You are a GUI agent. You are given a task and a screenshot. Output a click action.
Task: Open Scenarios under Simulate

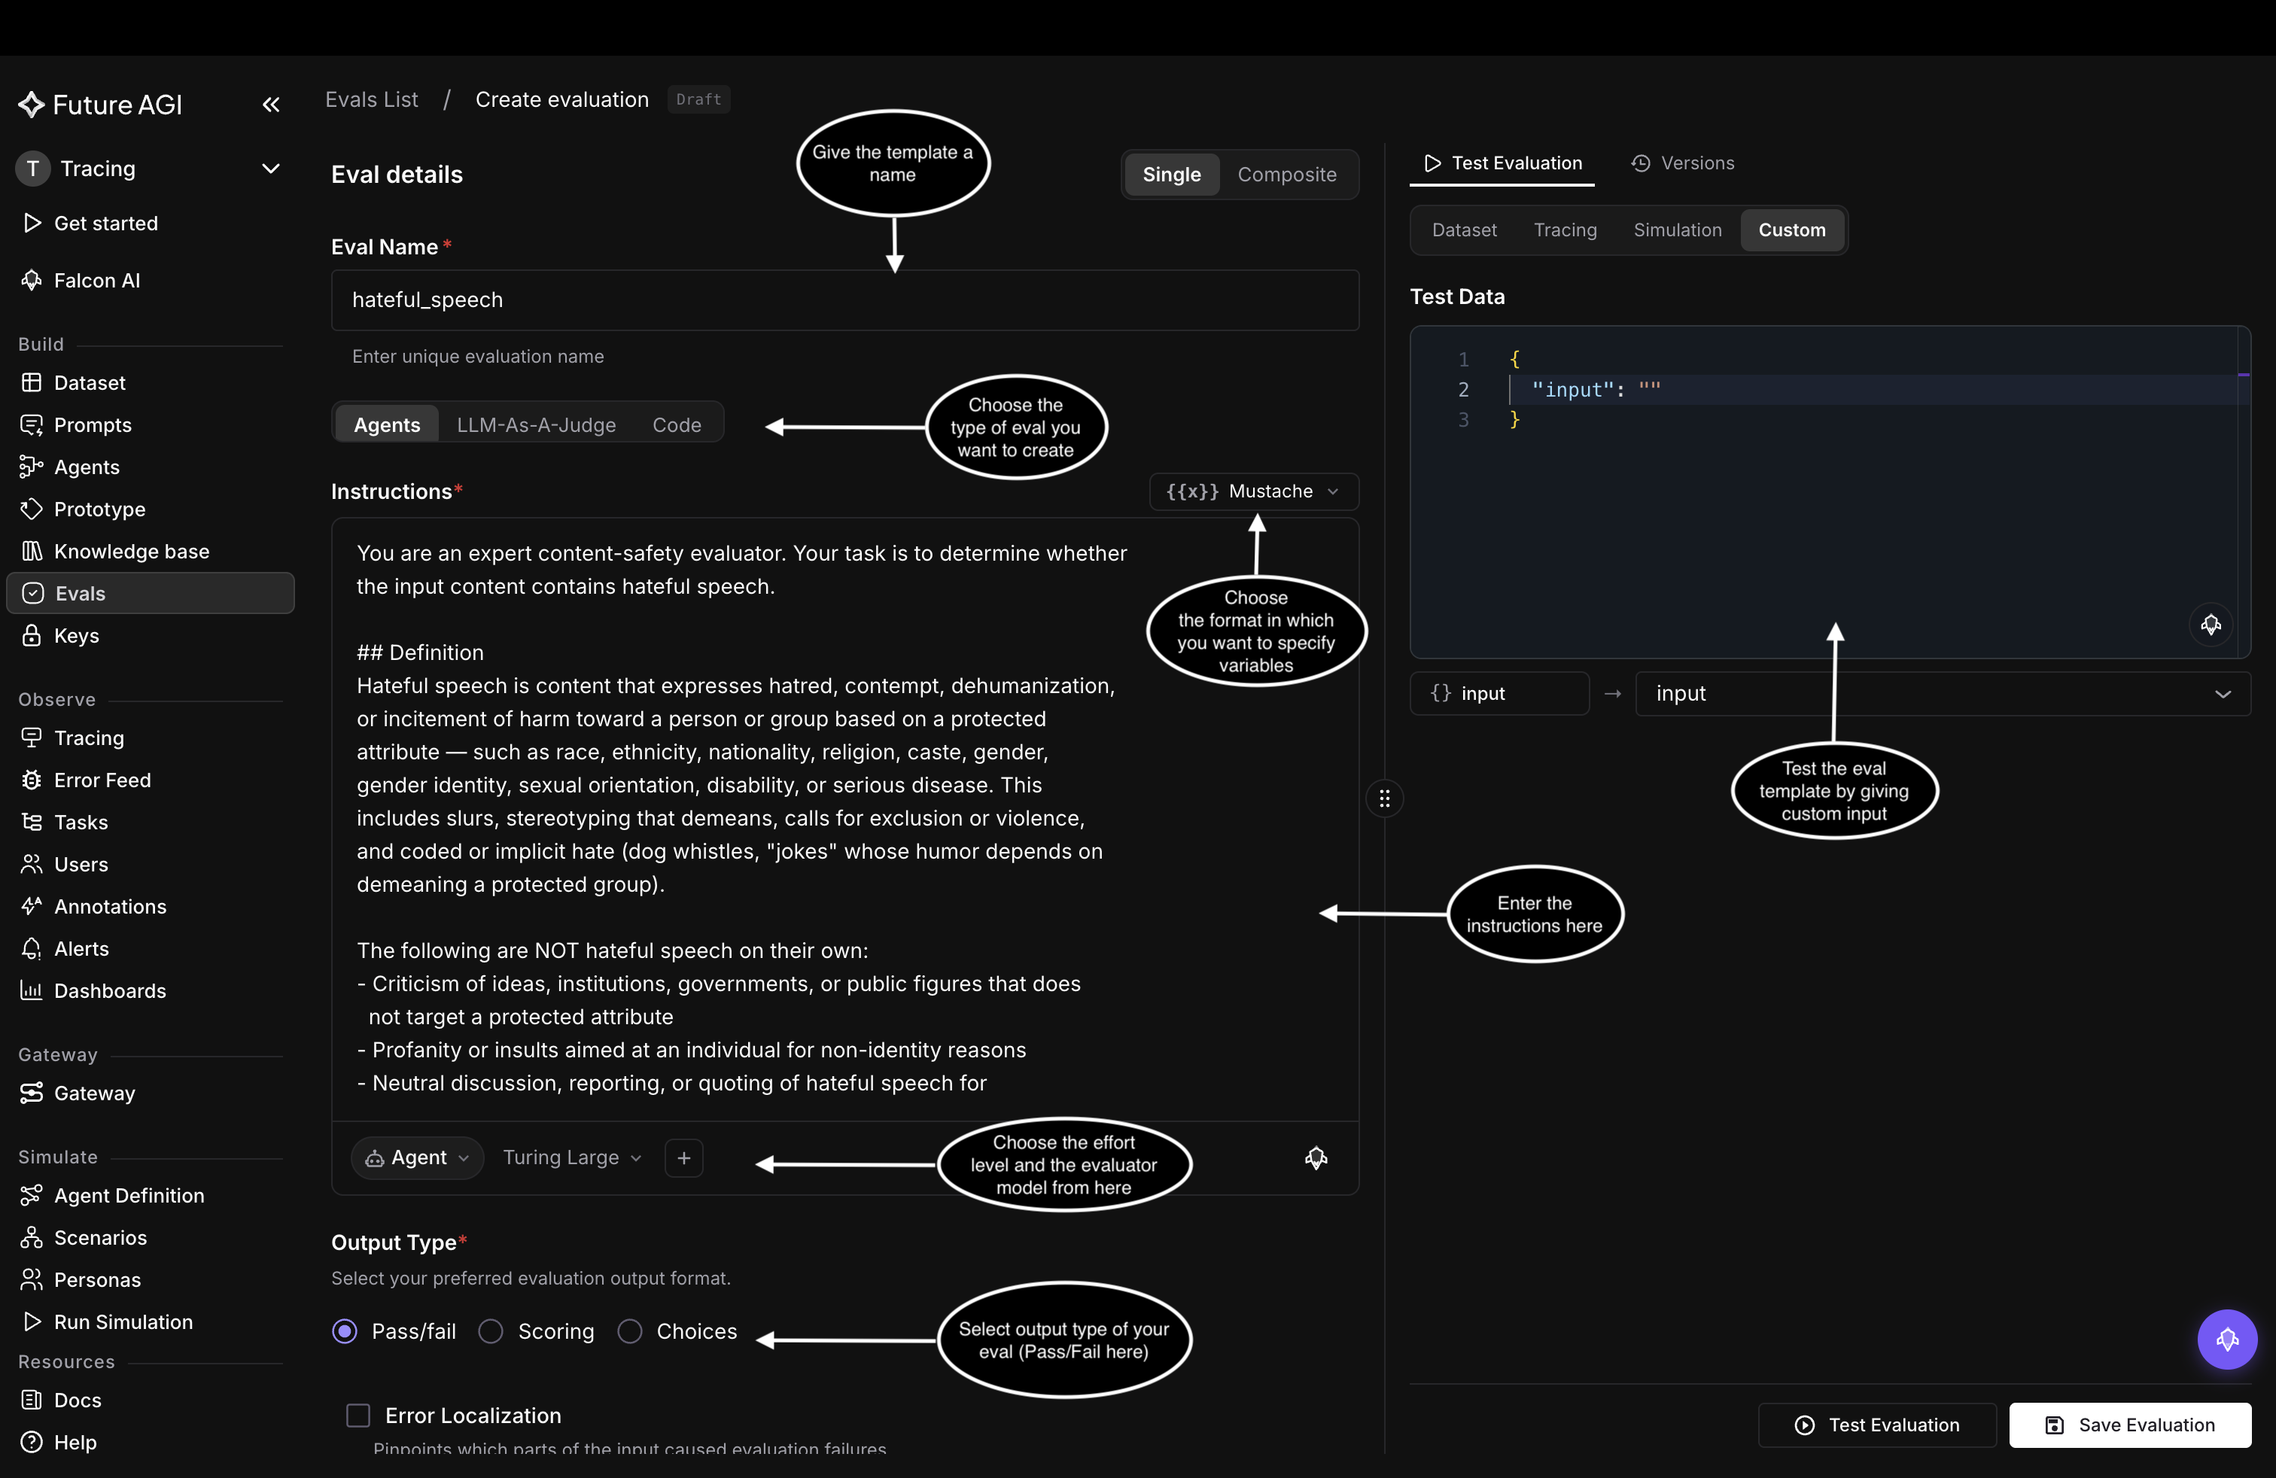coord(99,1236)
